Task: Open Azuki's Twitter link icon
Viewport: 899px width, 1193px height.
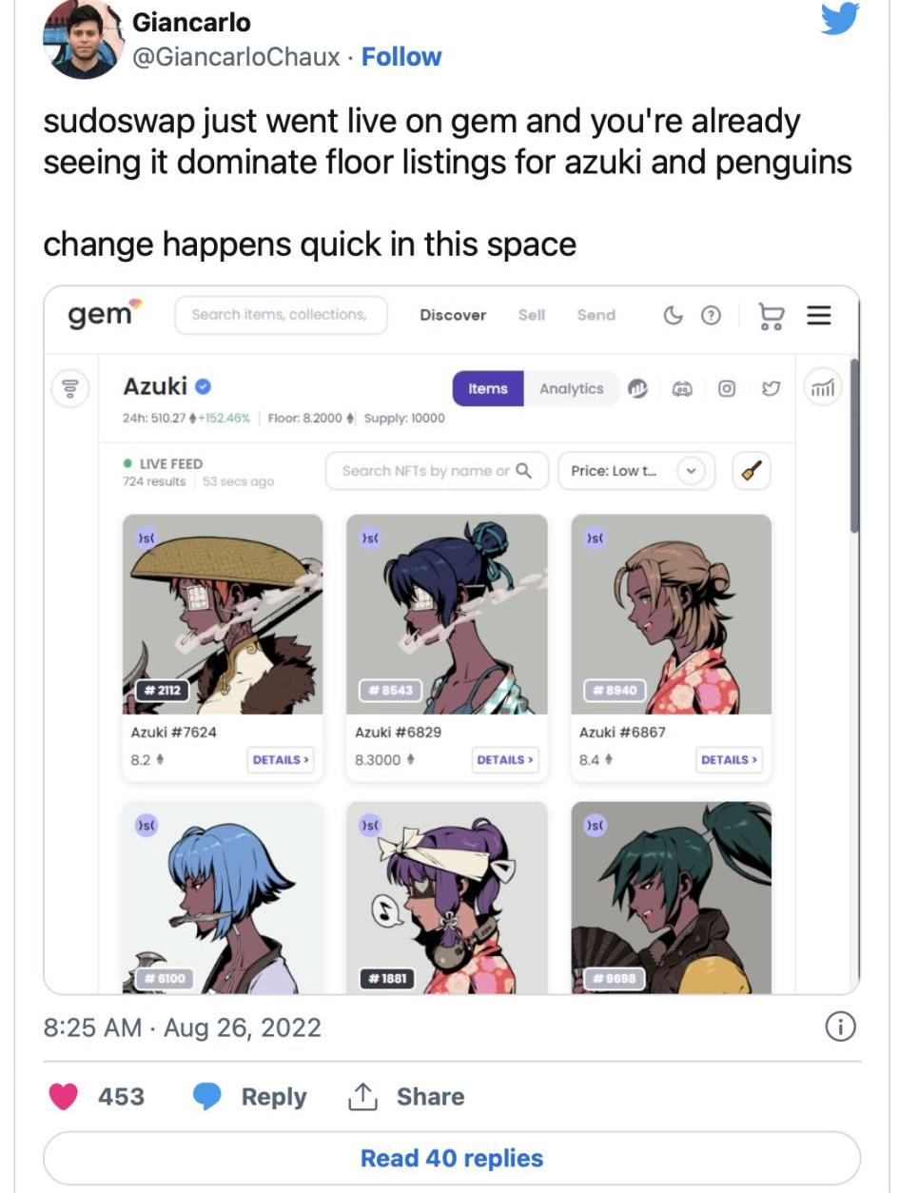Action: click(771, 388)
